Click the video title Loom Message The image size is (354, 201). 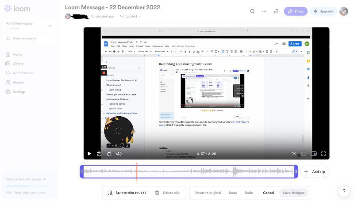pyautogui.click(x=112, y=8)
